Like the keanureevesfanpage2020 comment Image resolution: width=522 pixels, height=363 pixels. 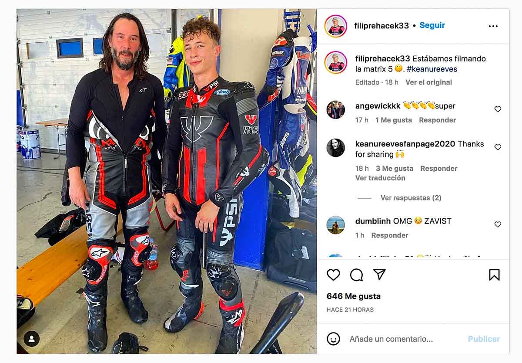(498, 147)
